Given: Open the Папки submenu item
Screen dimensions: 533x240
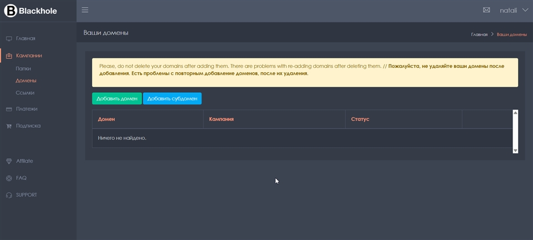Looking at the screenshot, I should pos(23,68).
